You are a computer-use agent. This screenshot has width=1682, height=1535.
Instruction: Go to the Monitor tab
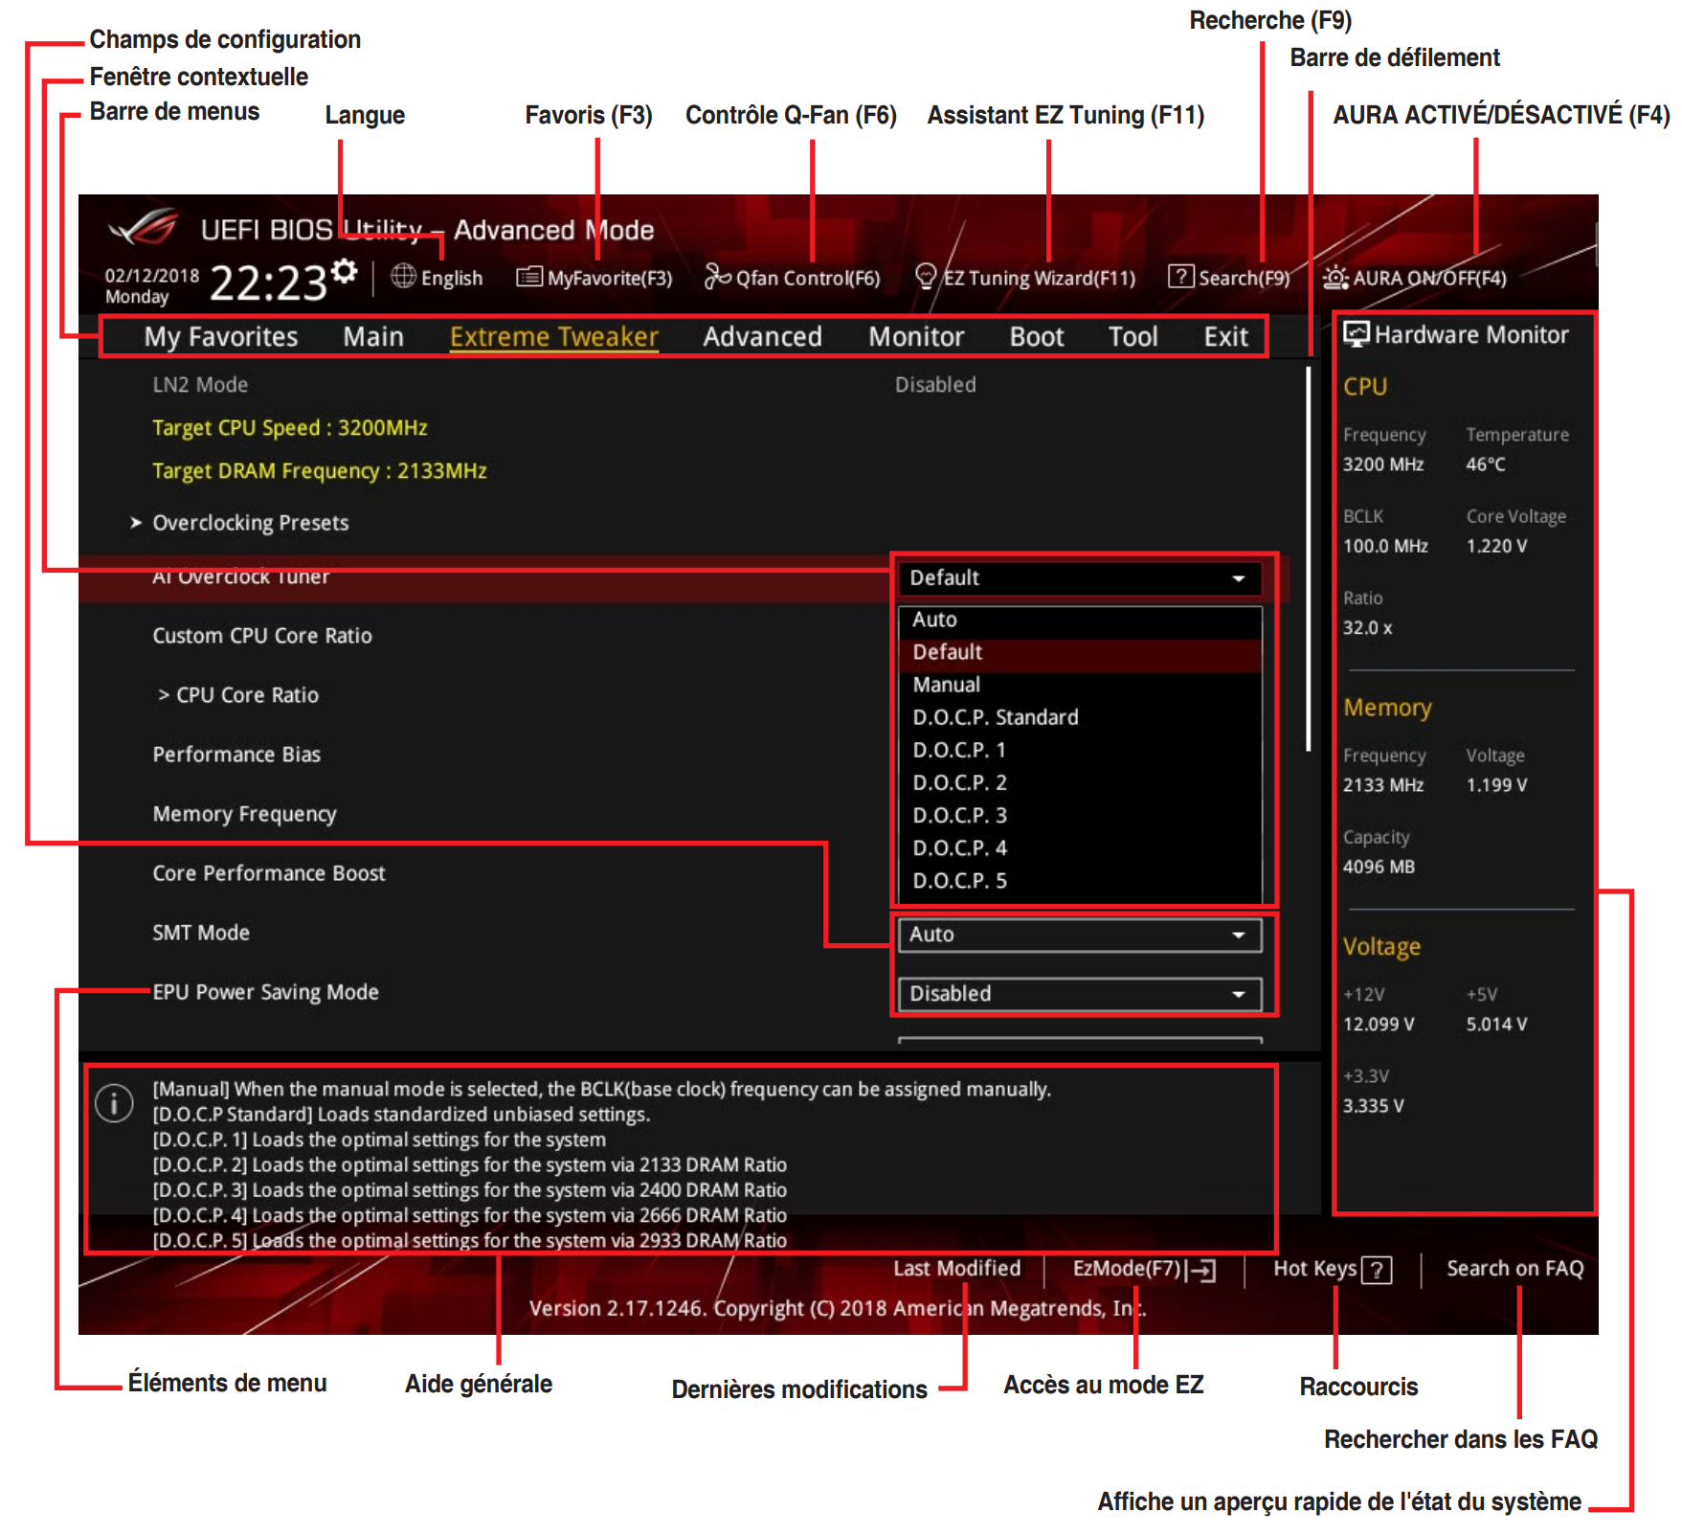[916, 337]
